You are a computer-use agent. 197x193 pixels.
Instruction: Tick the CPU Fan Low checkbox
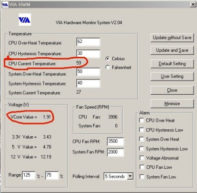pos(142,167)
